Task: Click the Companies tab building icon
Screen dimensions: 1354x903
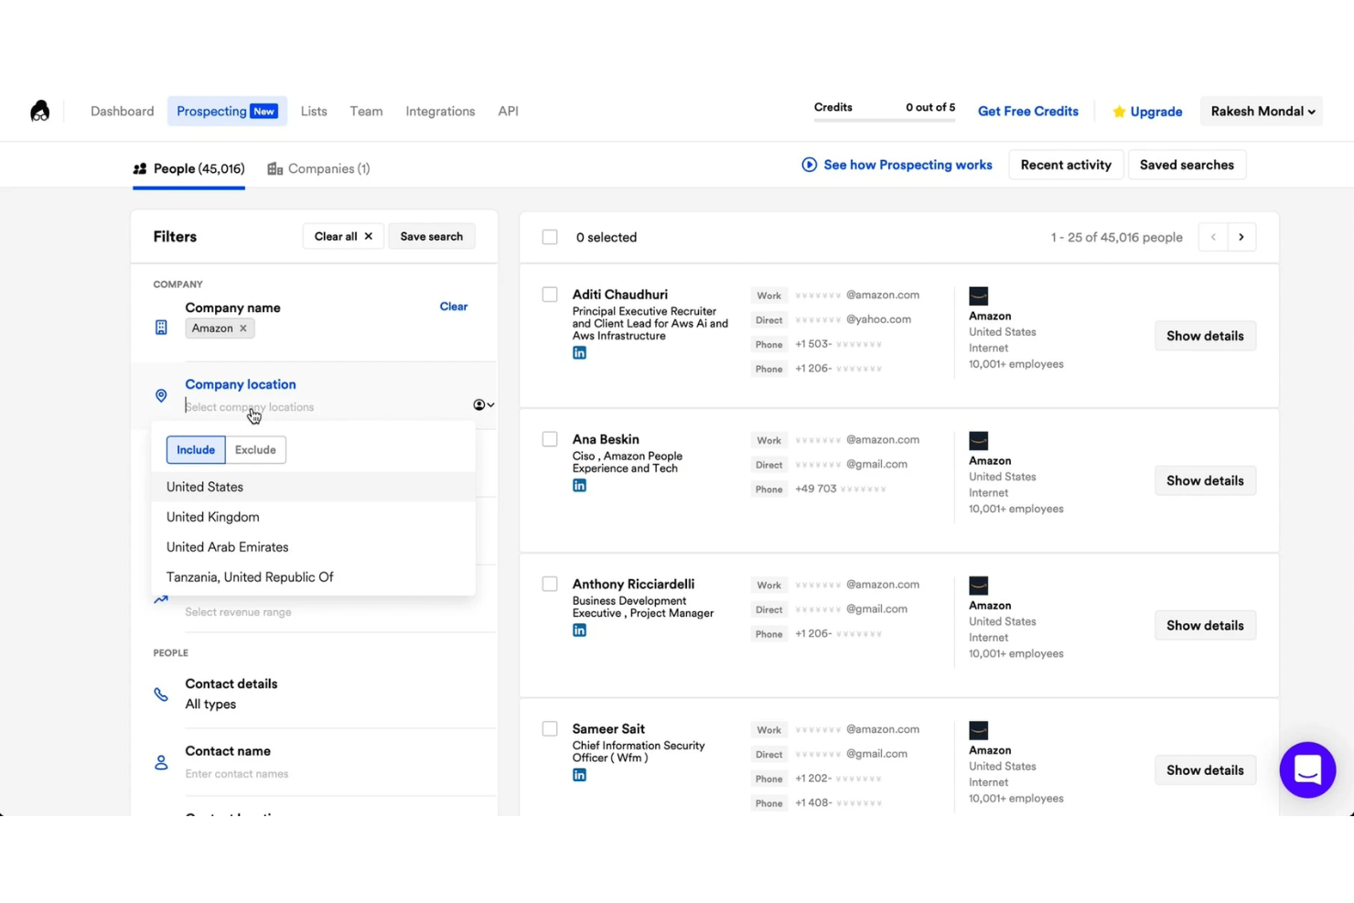Action: tap(274, 168)
